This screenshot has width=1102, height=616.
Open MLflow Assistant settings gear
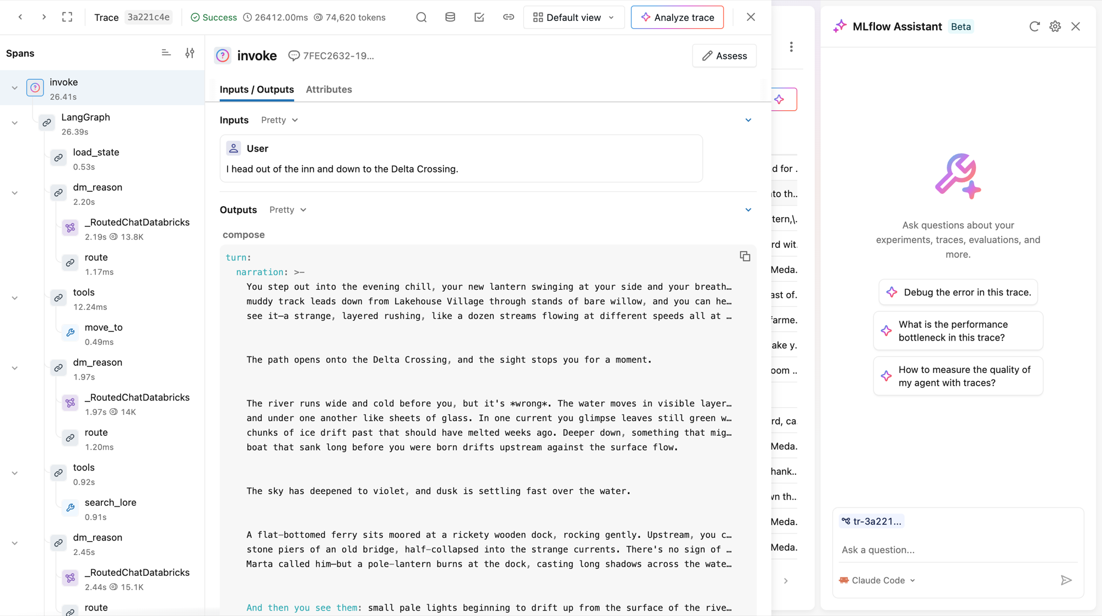1055,26
